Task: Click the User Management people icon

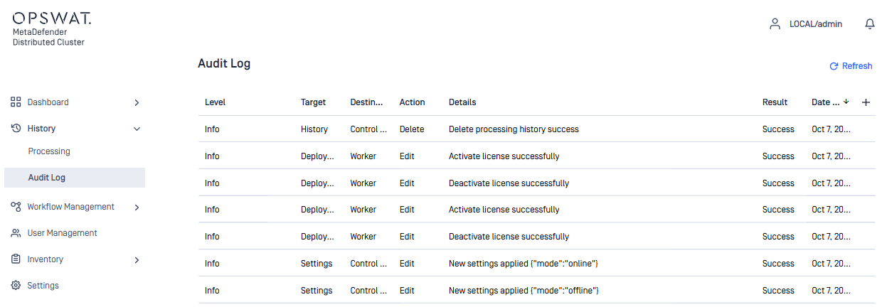Action: pos(16,233)
